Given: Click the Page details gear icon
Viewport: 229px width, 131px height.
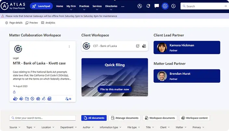Looking at the screenshot, I should (x=7, y=23).
